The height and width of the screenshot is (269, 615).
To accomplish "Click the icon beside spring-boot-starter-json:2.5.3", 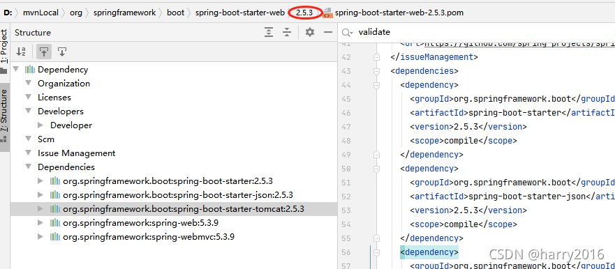I will click(55, 195).
